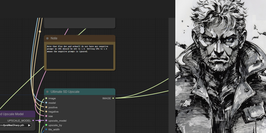Click the model input port dot
The width and height of the screenshot is (266, 133).
(46, 103)
